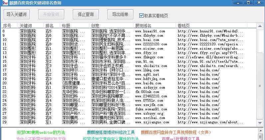Viewport: 265px width, 140px height.
Task: Click the app icon in title bar
Action: 5,3
